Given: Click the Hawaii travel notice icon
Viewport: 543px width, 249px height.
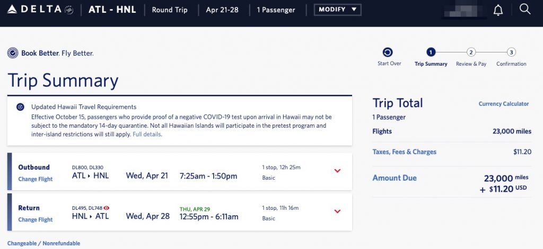Looking at the screenshot, I should 20,106.
